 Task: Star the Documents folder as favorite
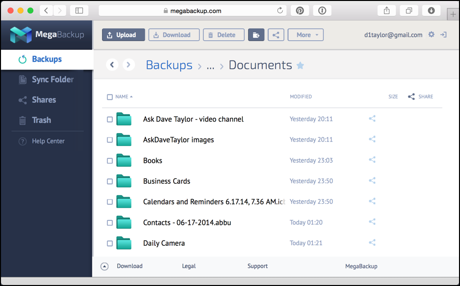pyautogui.click(x=300, y=65)
